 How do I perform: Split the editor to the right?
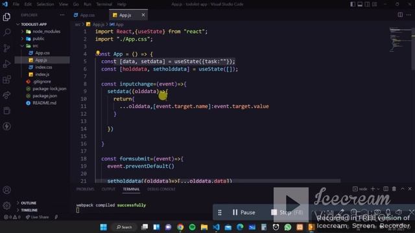(400, 15)
